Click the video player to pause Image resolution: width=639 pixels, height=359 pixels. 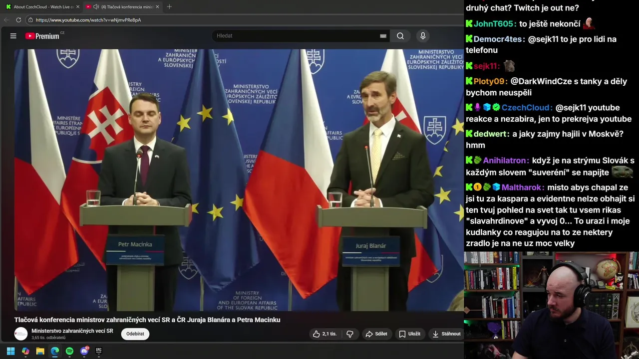click(x=239, y=179)
